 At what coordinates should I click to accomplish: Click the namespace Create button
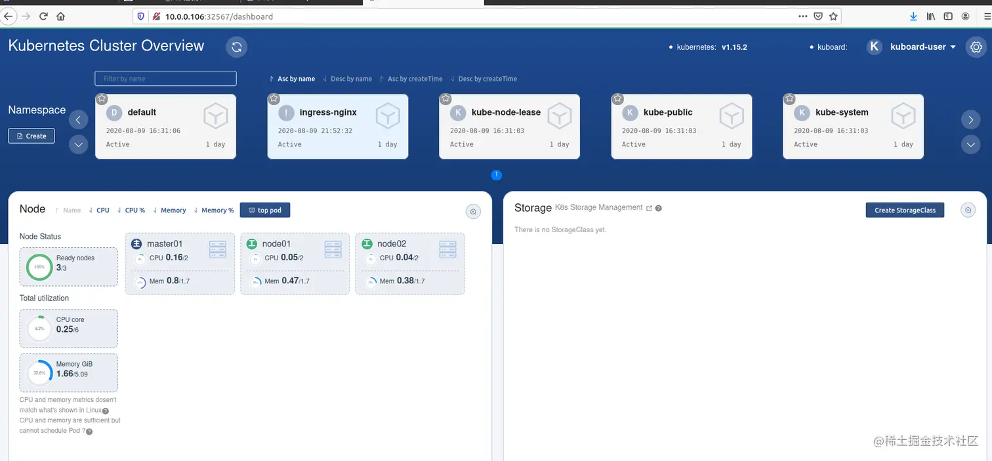[31, 136]
